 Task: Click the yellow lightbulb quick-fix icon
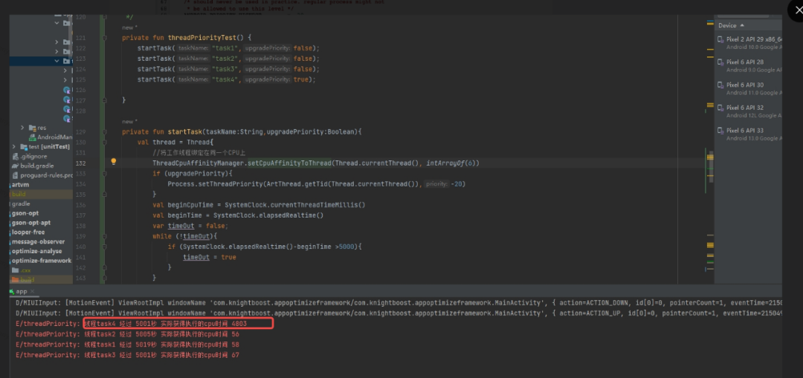click(x=114, y=162)
